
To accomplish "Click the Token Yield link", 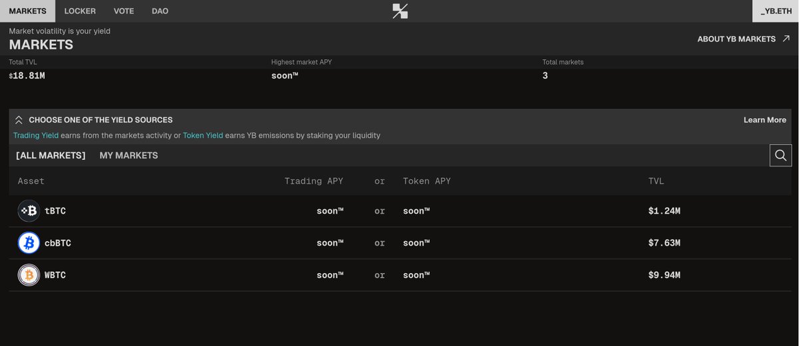I will pyautogui.click(x=203, y=135).
